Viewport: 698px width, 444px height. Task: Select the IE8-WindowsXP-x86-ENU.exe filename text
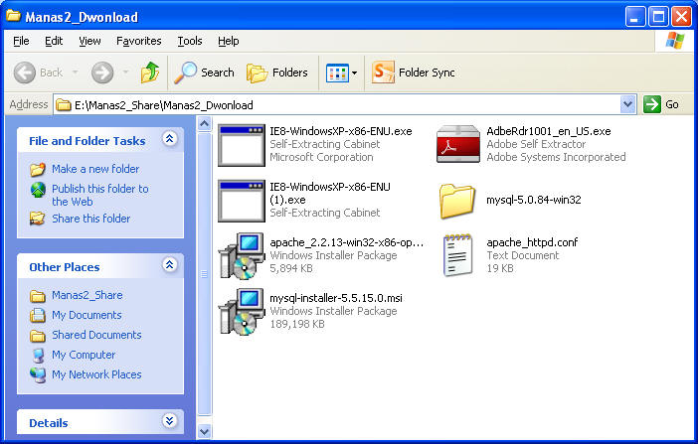(340, 131)
